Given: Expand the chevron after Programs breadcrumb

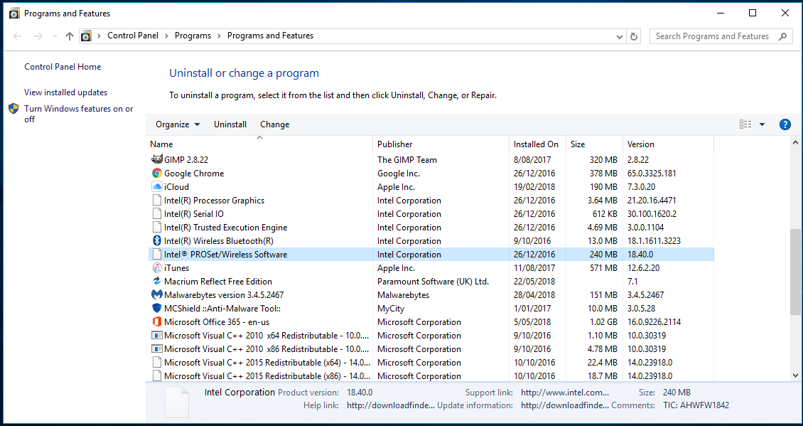Looking at the screenshot, I should (219, 36).
